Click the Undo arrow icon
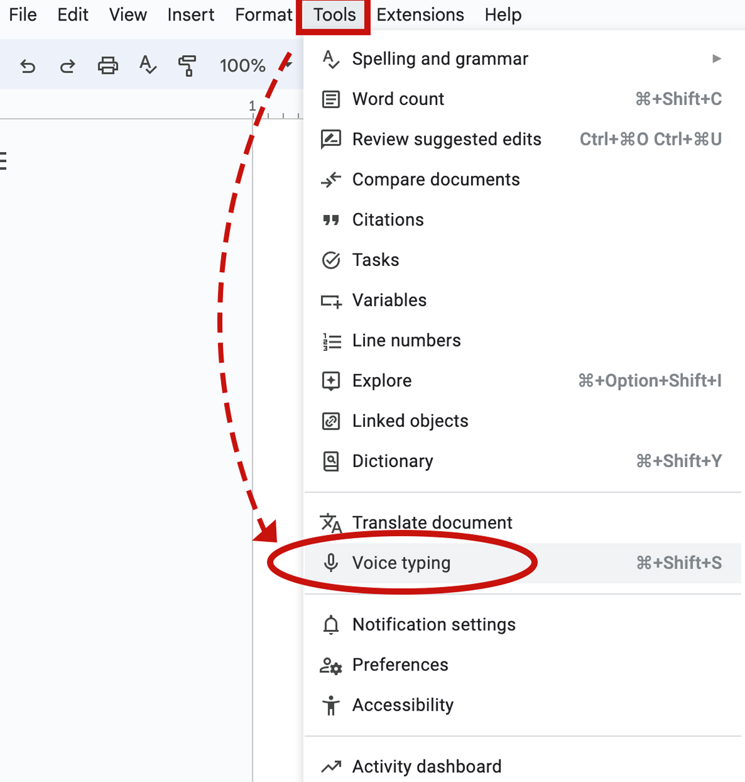 pos(28,65)
